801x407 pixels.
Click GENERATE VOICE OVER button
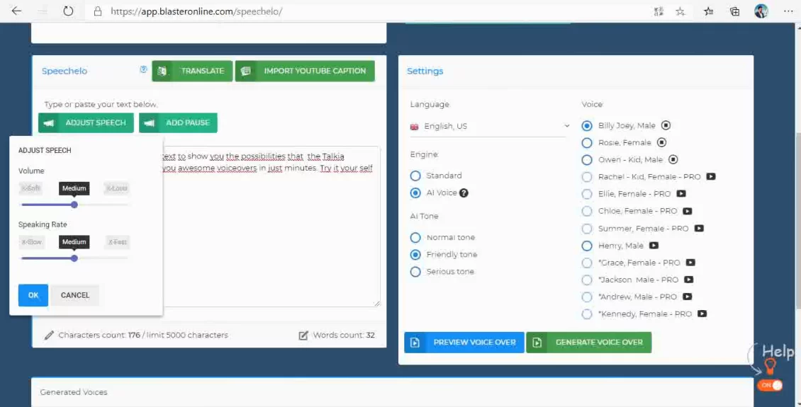(589, 342)
